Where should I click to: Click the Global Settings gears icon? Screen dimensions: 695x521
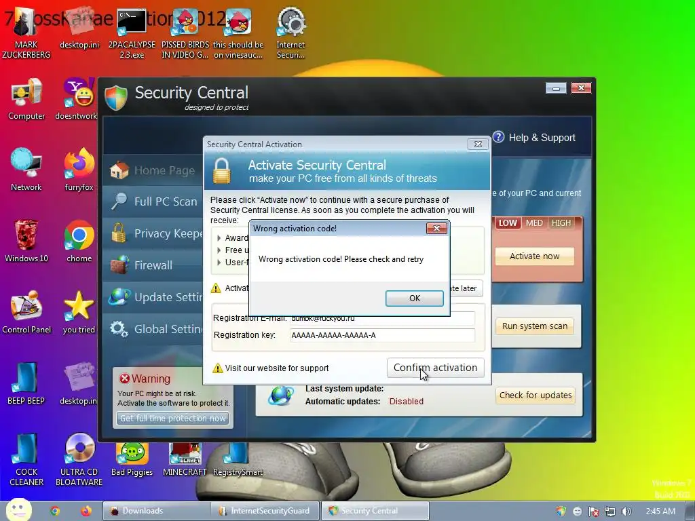(119, 329)
